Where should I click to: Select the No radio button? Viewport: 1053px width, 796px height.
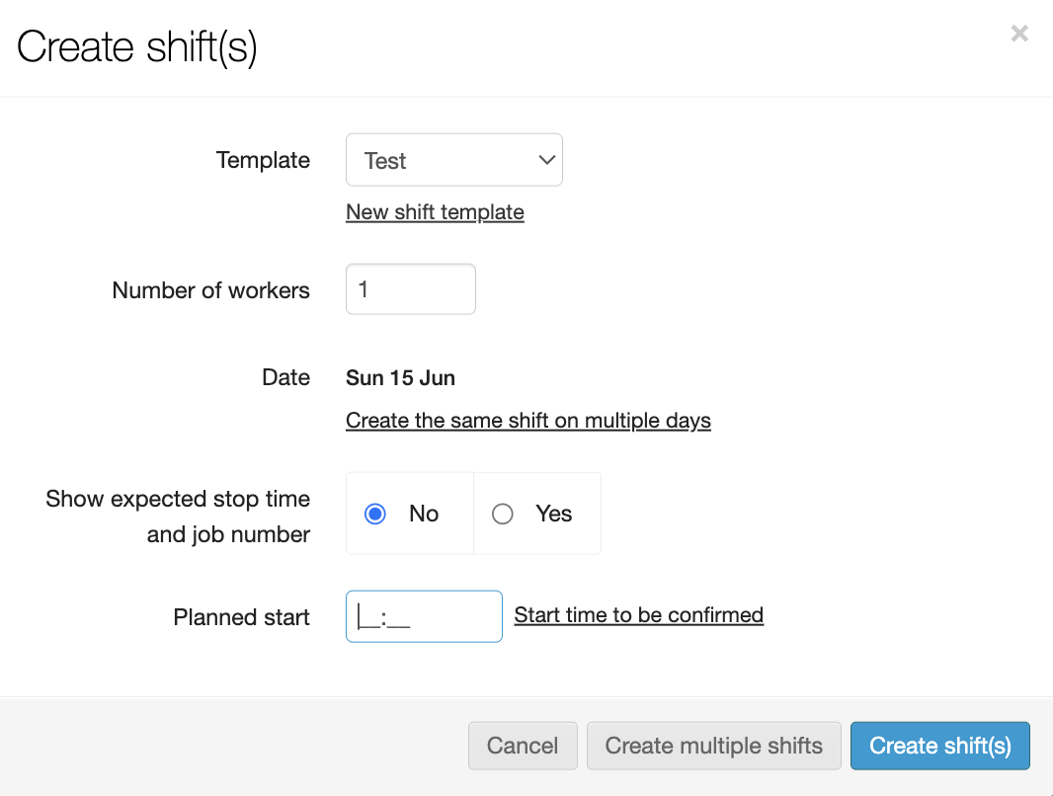[375, 514]
